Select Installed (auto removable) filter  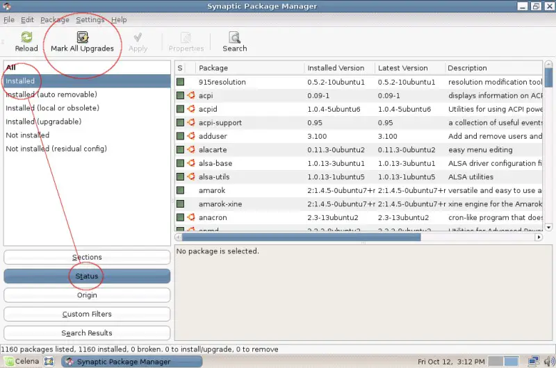coord(87,94)
